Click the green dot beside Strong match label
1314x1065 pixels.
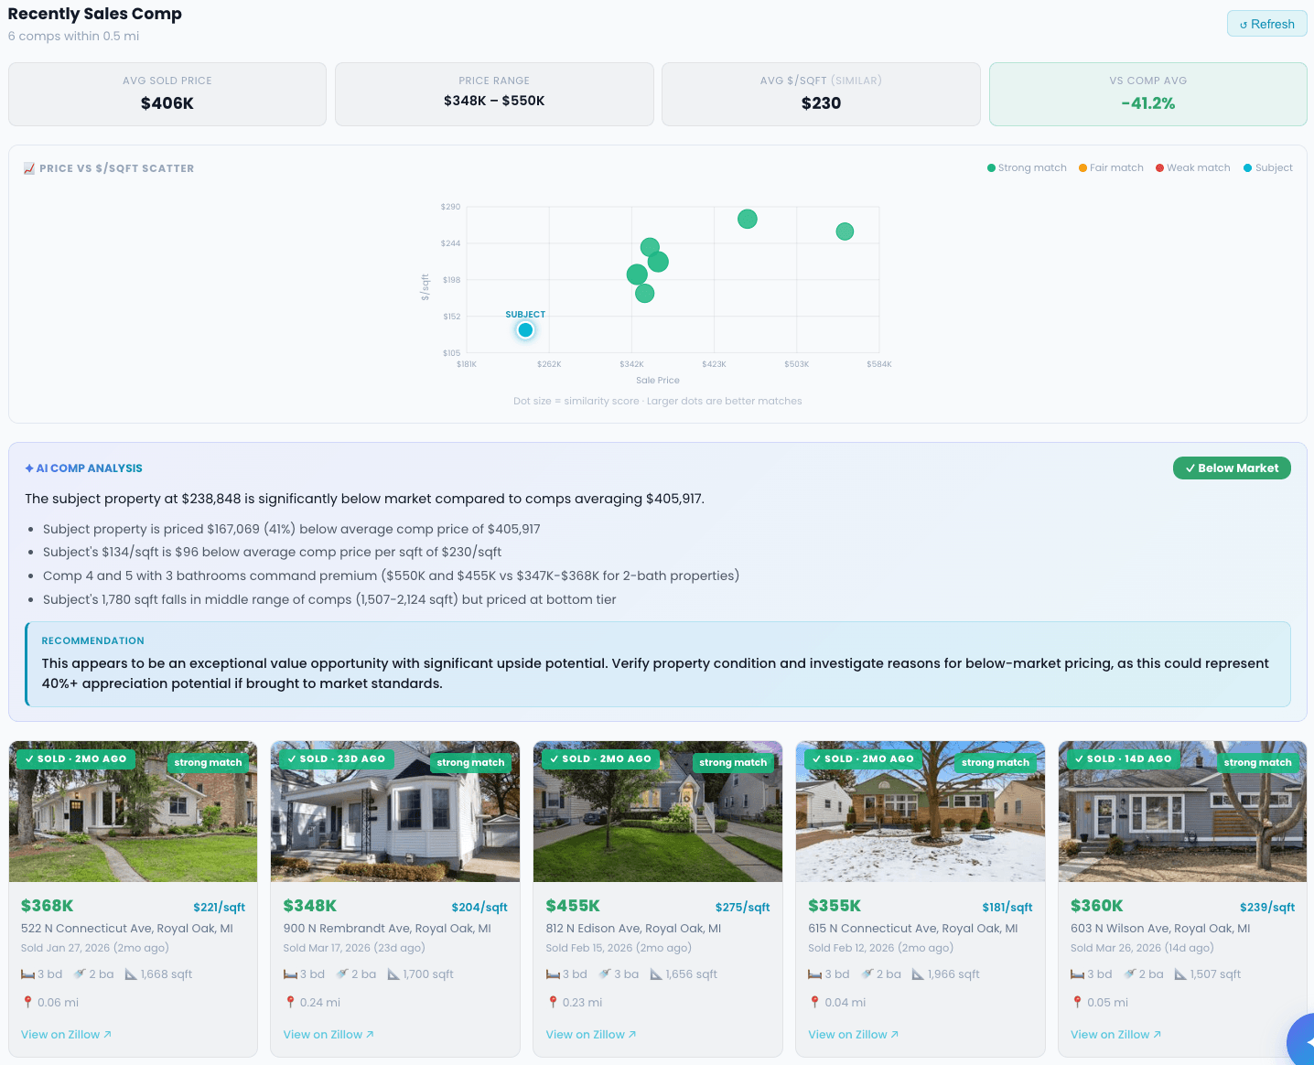point(989,167)
